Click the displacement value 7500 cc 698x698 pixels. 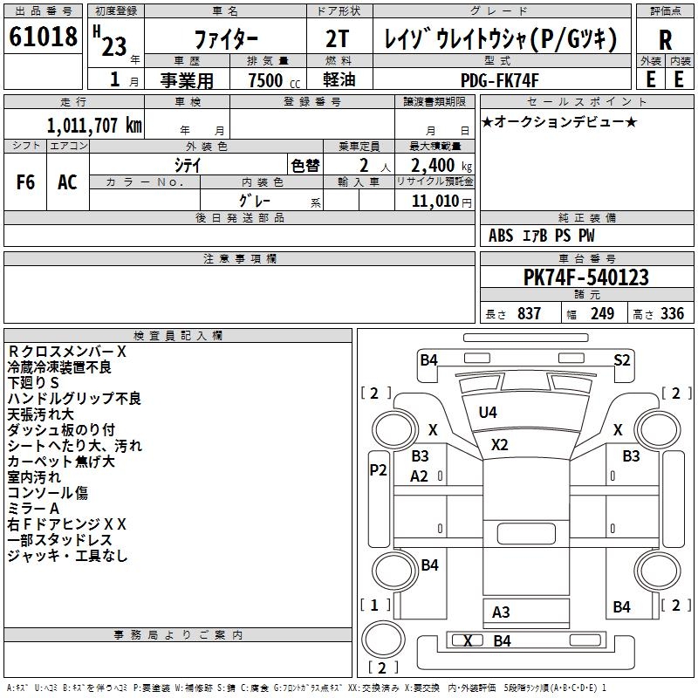pyautogui.click(x=274, y=80)
